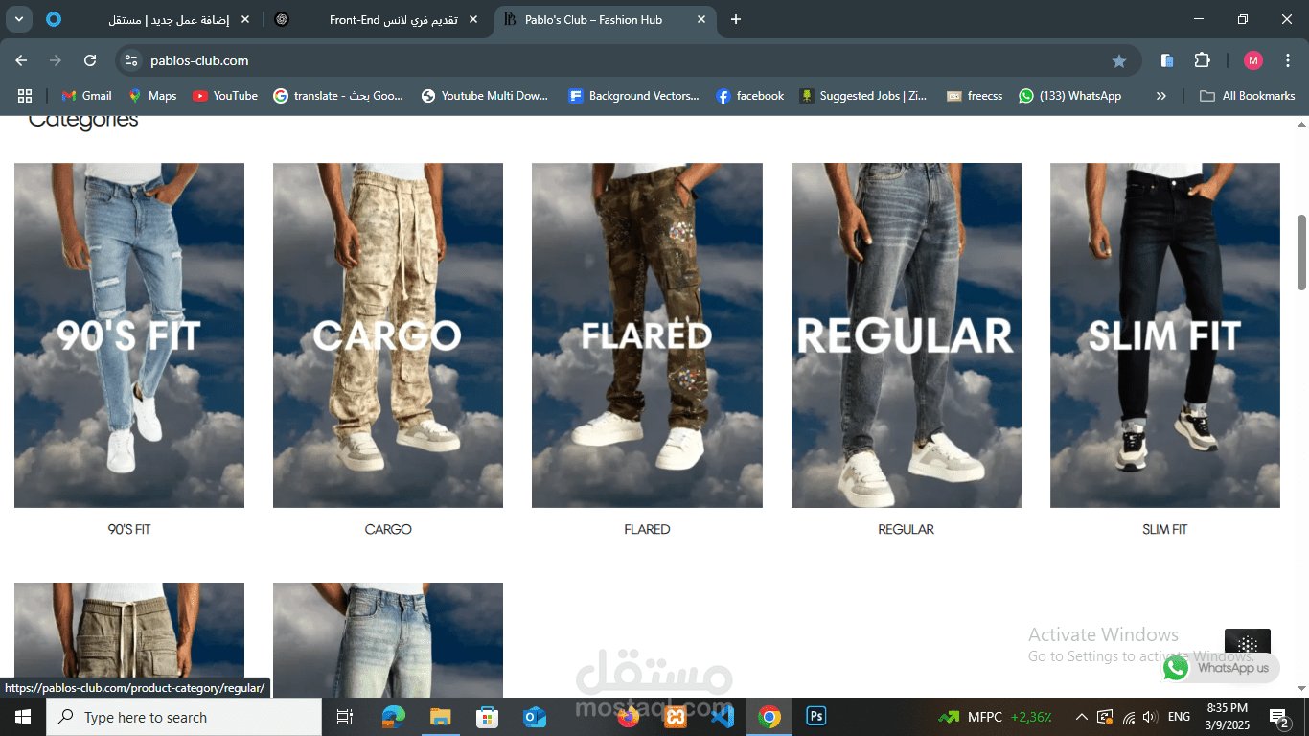Open Microsoft Store from the taskbar

(487, 717)
